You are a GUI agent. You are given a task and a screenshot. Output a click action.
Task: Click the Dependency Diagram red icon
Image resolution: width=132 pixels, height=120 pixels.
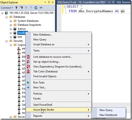pos(28,66)
